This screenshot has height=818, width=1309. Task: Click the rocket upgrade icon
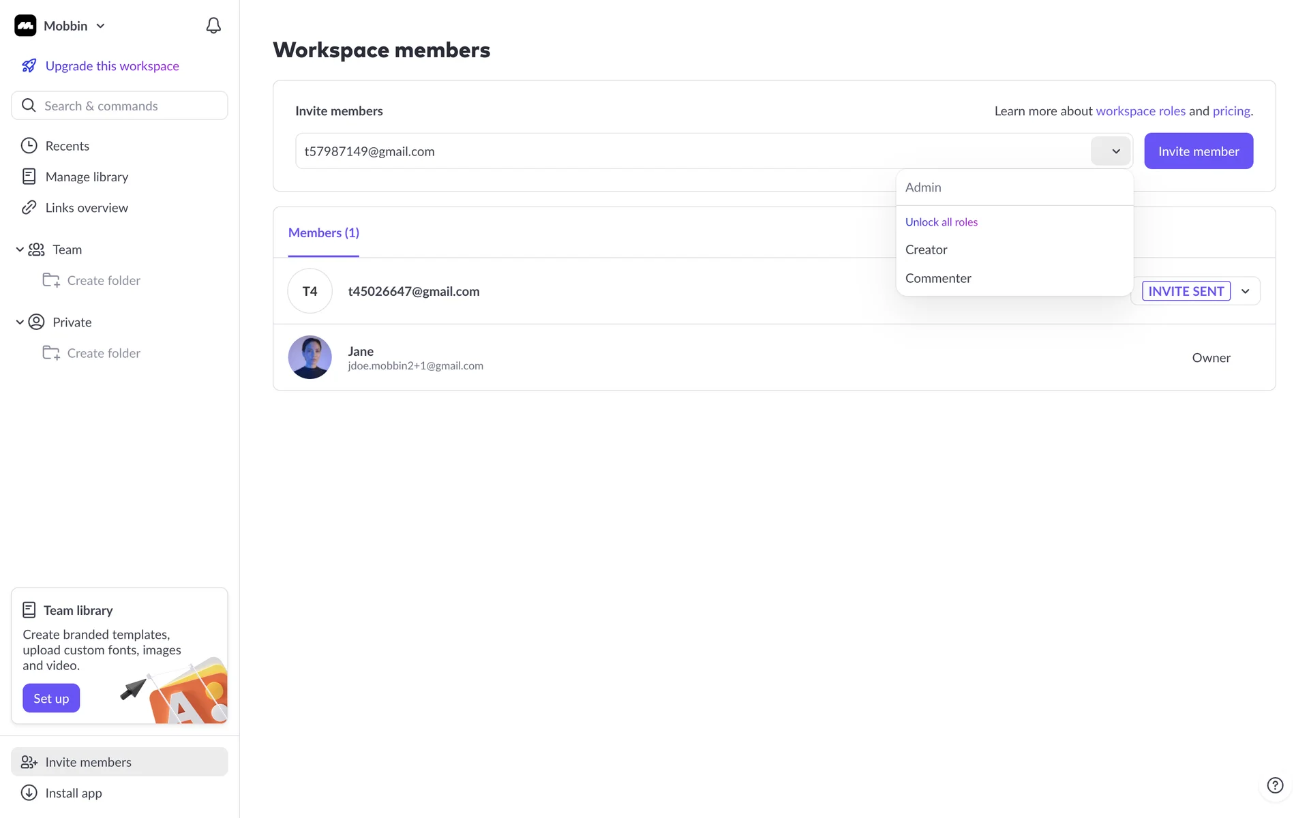pos(29,66)
